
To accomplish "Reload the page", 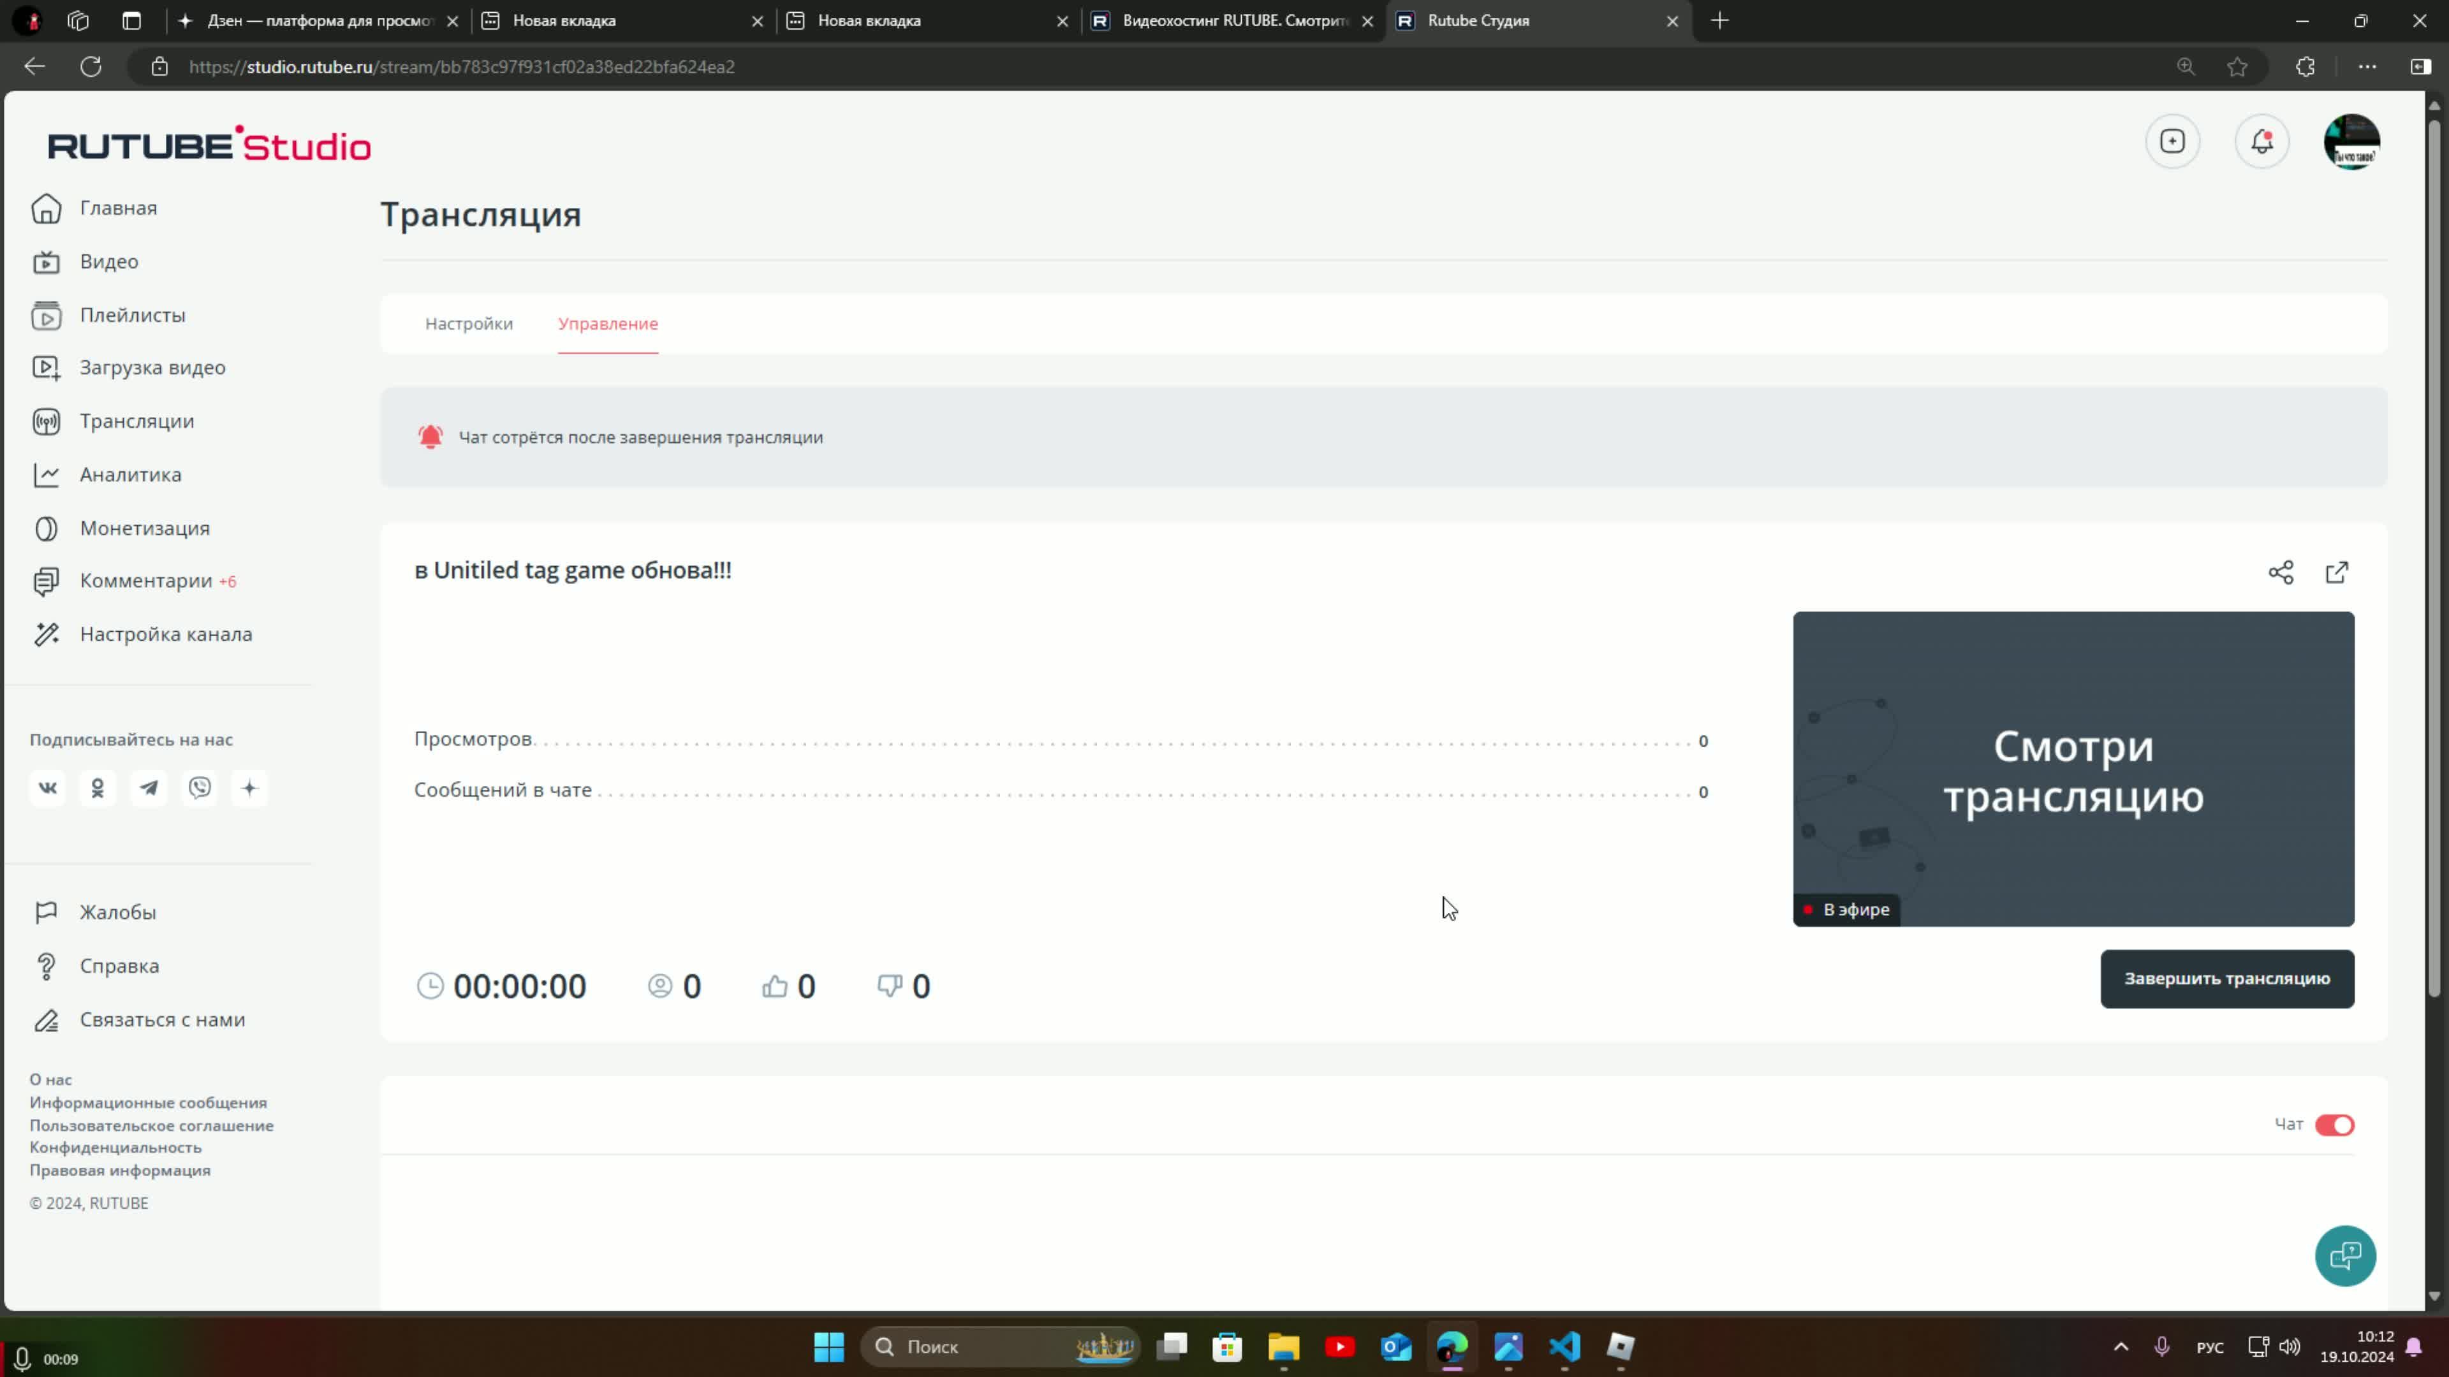I will pos(91,66).
